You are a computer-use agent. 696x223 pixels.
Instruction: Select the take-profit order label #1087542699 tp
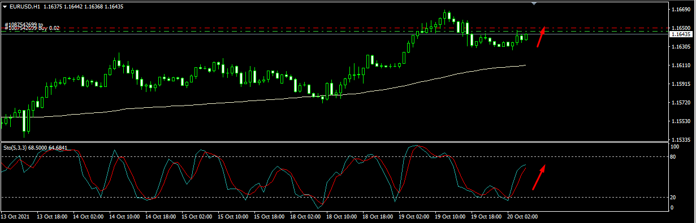pyautogui.click(x=24, y=25)
